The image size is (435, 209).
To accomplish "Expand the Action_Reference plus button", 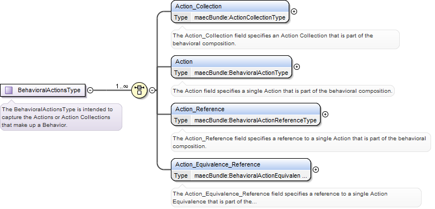I will (325, 115).
